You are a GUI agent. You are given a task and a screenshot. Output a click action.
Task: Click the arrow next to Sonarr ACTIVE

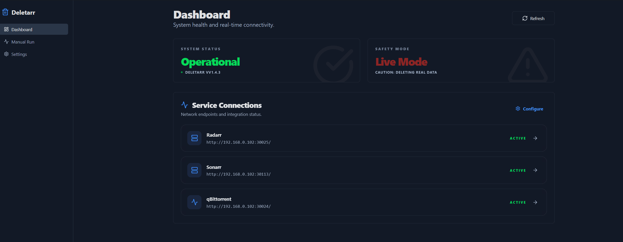point(535,170)
